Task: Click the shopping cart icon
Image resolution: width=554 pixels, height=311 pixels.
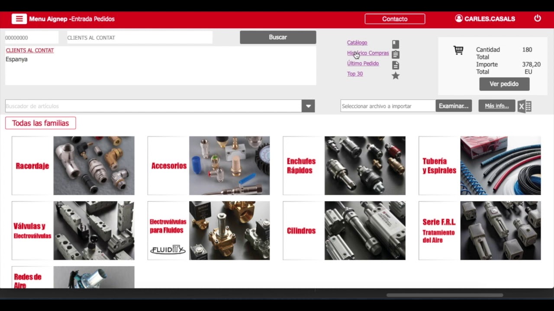Action: (458, 50)
